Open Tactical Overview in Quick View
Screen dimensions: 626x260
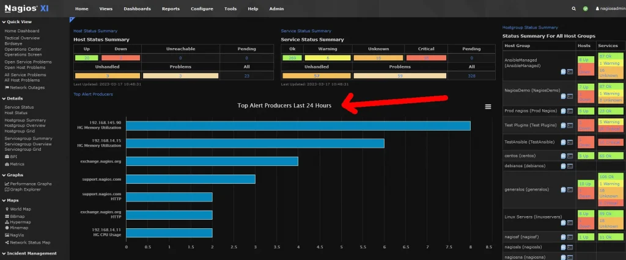click(22, 38)
